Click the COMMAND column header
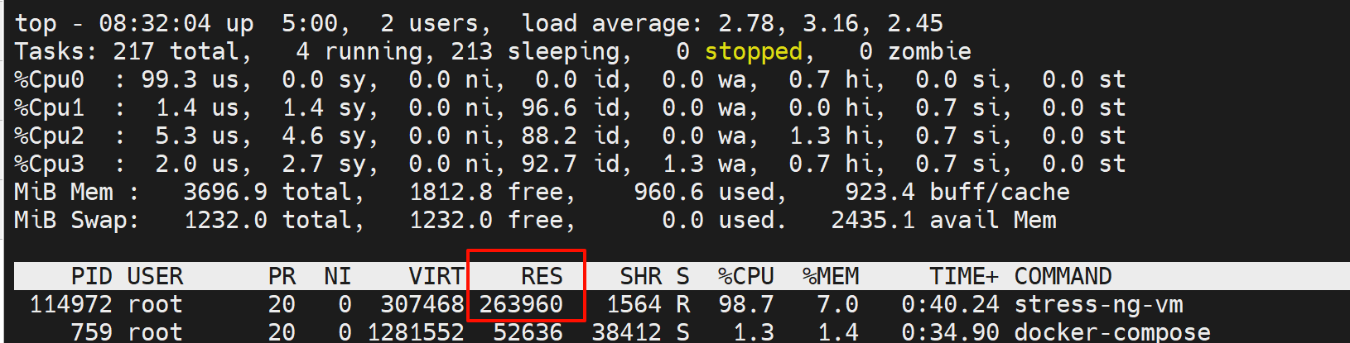This screenshot has width=1350, height=343. (x=1063, y=276)
